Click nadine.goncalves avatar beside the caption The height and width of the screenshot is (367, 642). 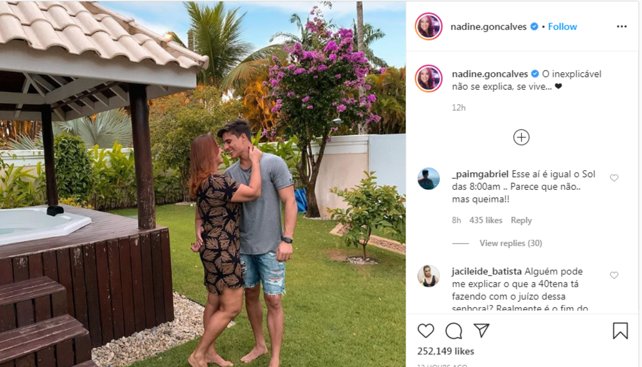click(429, 79)
